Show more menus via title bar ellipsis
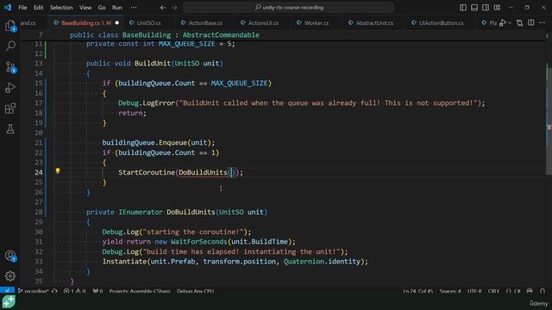The width and height of the screenshot is (552, 310). point(134,8)
